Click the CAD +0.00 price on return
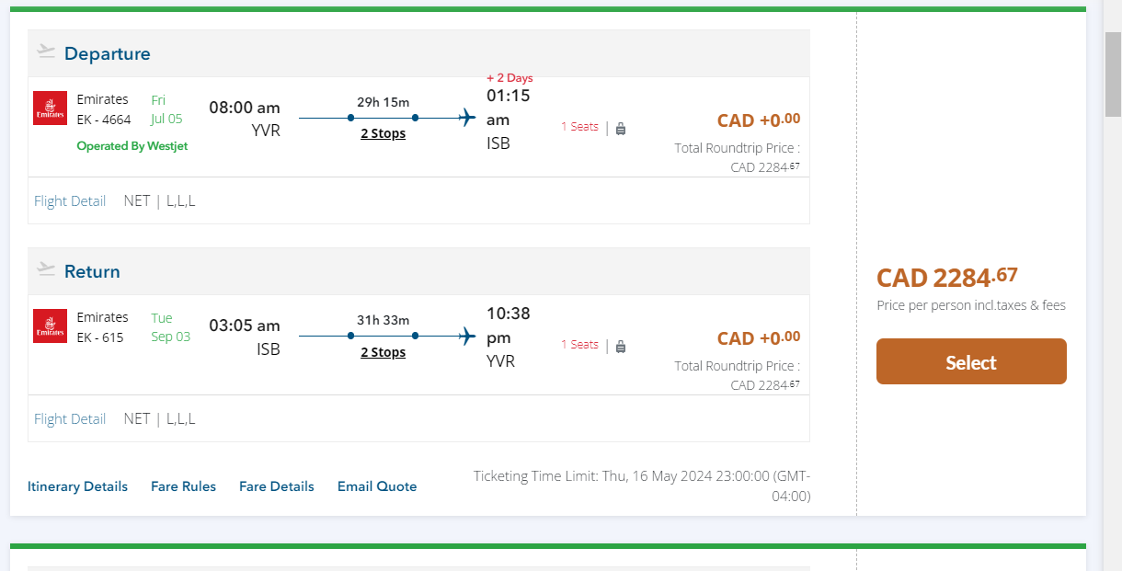This screenshot has width=1122, height=571. tap(758, 338)
